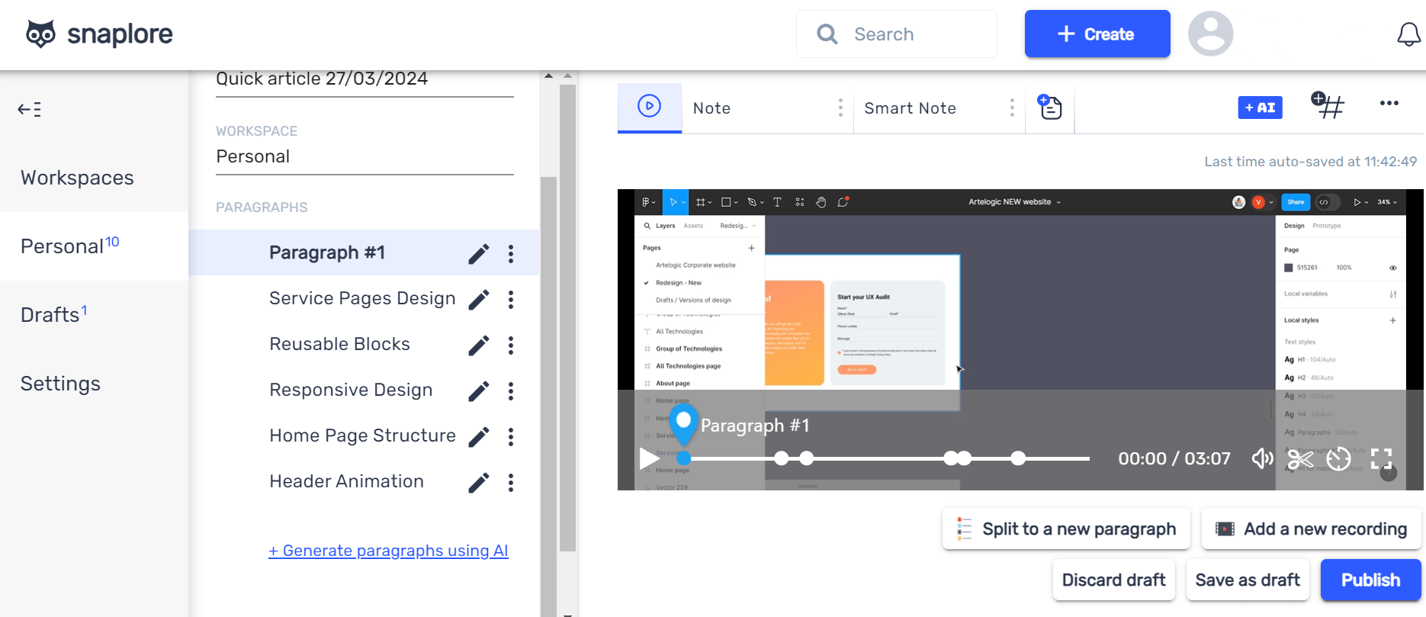Image resolution: width=1426 pixels, height=617 pixels.
Task: Open the user profile avatar
Action: click(x=1210, y=34)
